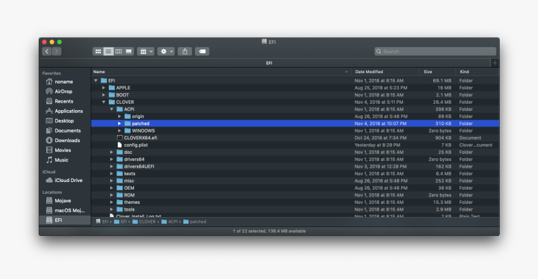Expand the origin folder
This screenshot has height=279, width=538.
coord(119,116)
